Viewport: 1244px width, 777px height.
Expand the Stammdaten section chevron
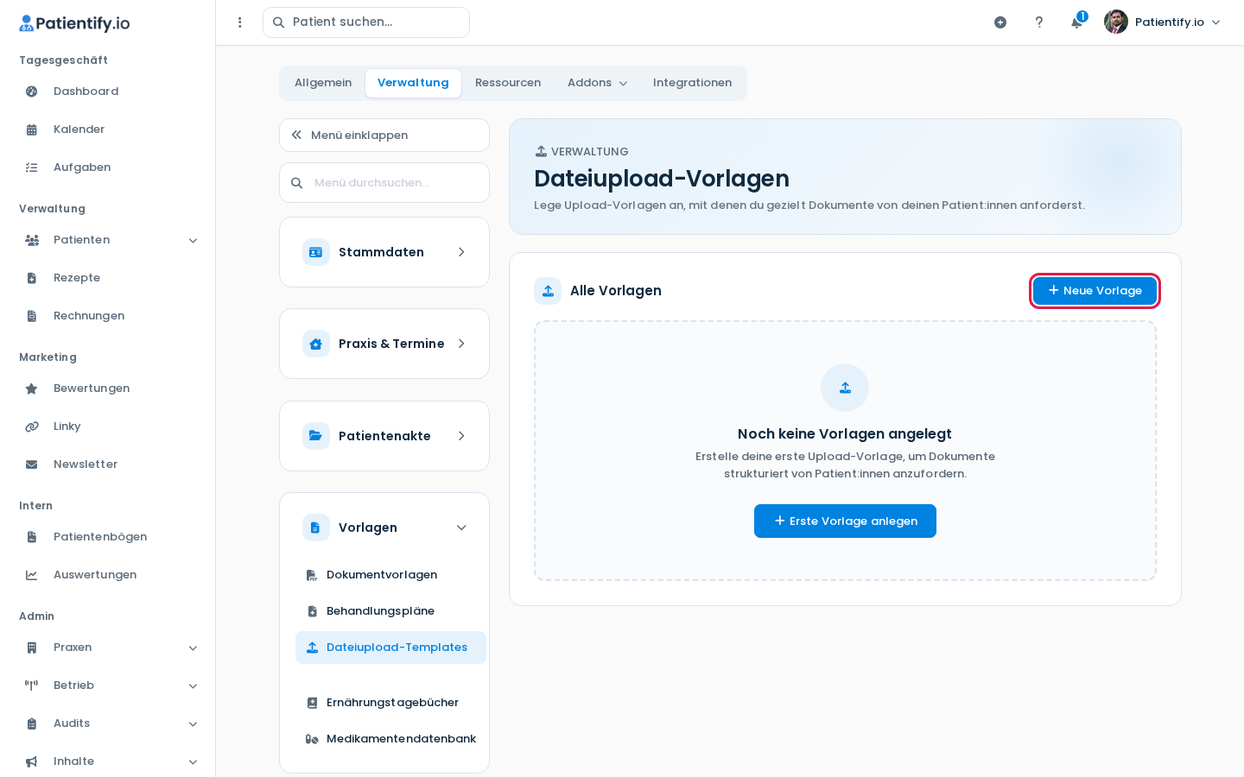461,252
